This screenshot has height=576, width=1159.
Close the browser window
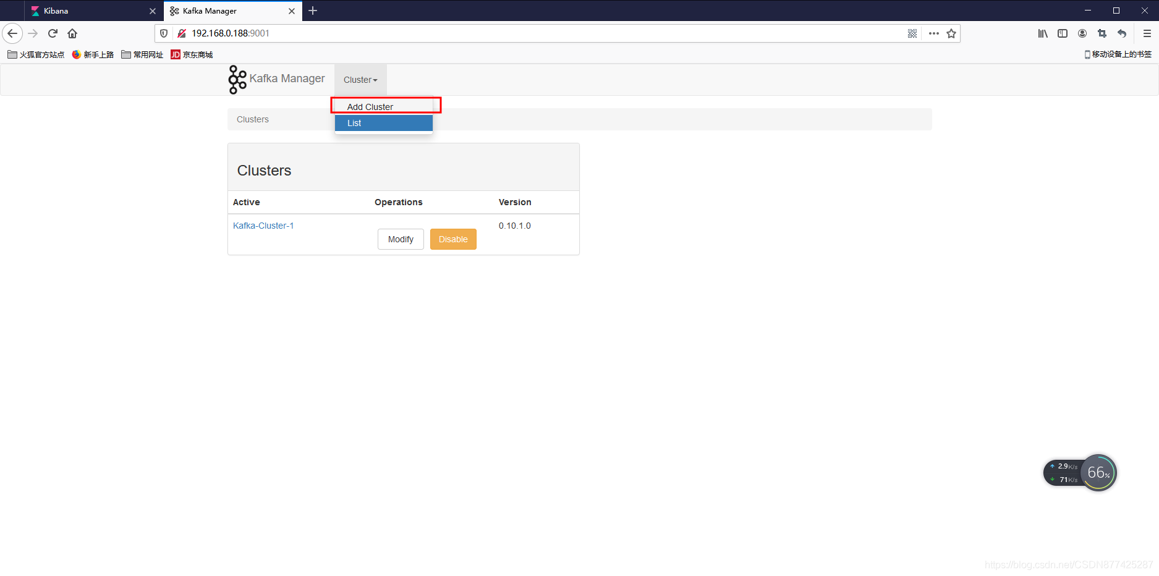[1145, 11]
